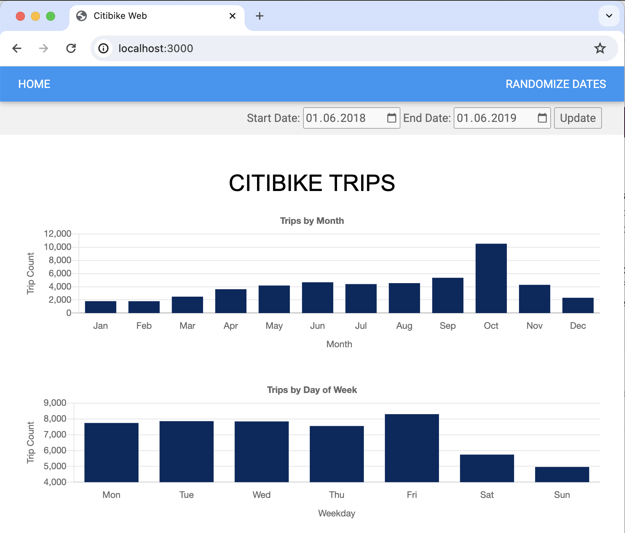Open the End Date calendar picker
Image resolution: width=625 pixels, height=533 pixels.
coord(542,118)
